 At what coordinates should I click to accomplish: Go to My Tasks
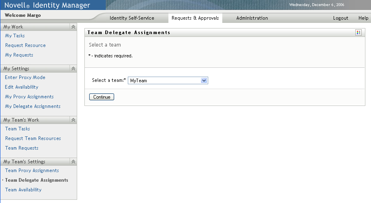click(x=15, y=36)
